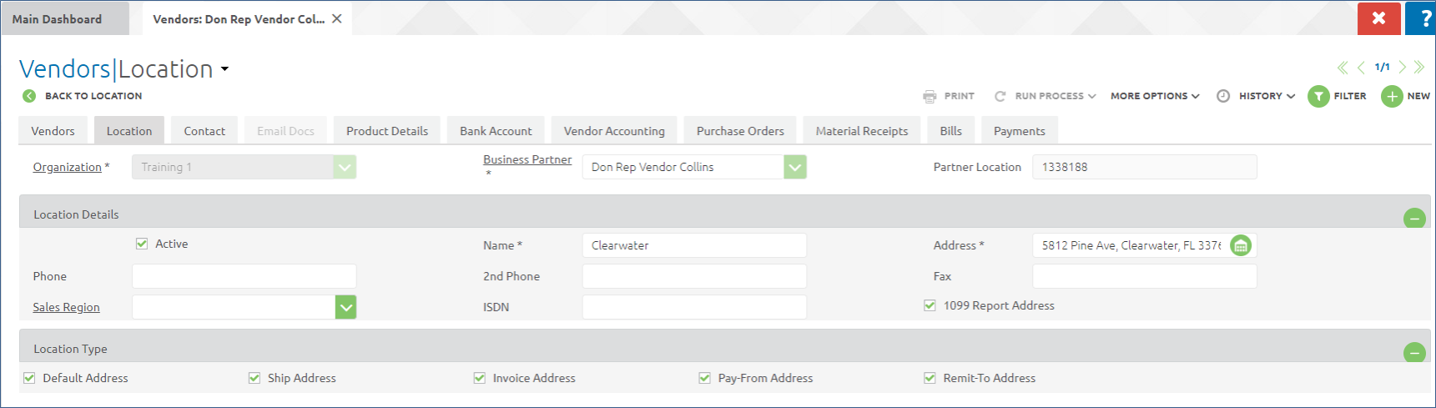Click into the Phone input field
This screenshot has width=1436, height=408.
tap(244, 276)
